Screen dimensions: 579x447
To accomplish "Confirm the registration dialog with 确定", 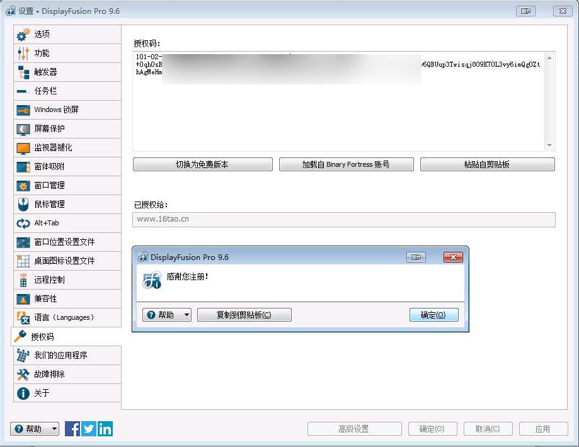I will tap(432, 315).
